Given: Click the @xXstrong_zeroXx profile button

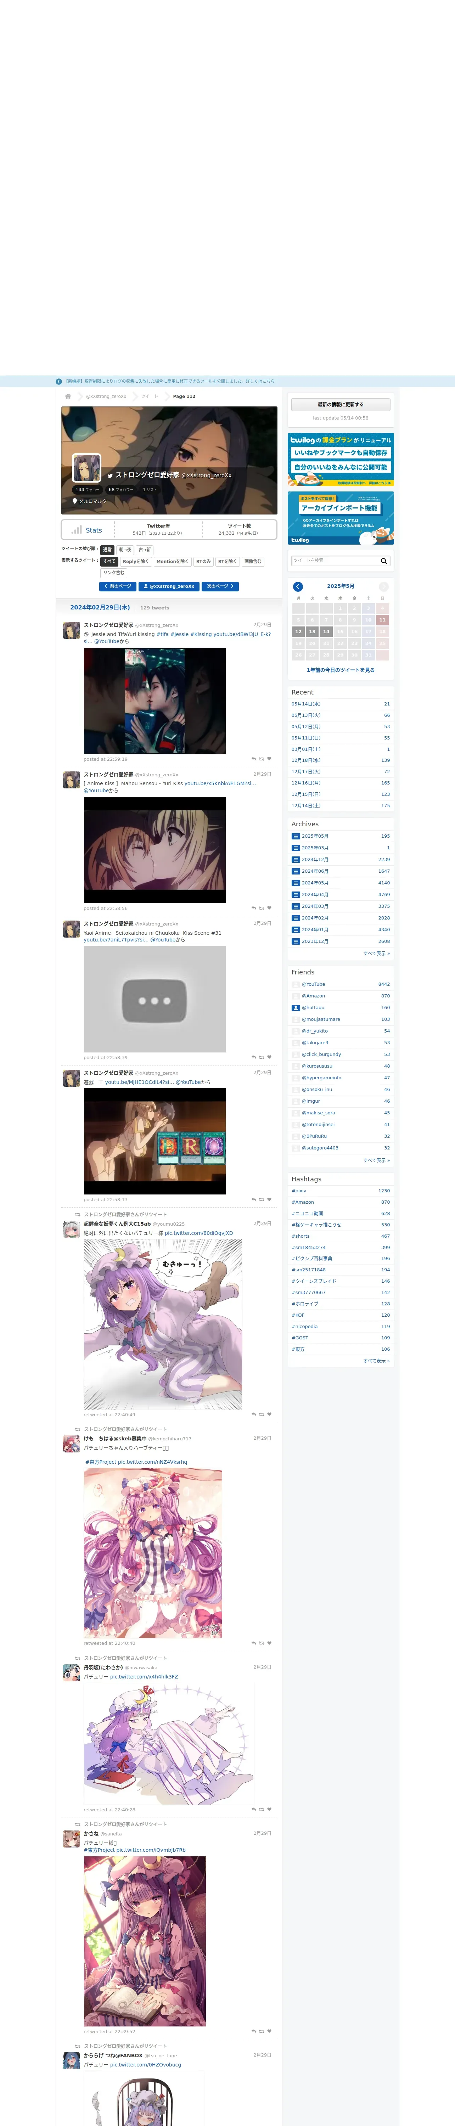Looking at the screenshot, I should [169, 587].
